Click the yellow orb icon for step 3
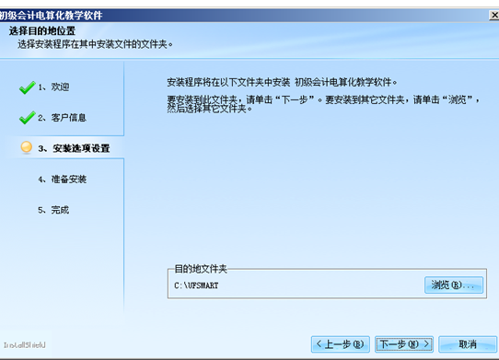Image resolution: width=499 pixels, height=360 pixels. 27,147
